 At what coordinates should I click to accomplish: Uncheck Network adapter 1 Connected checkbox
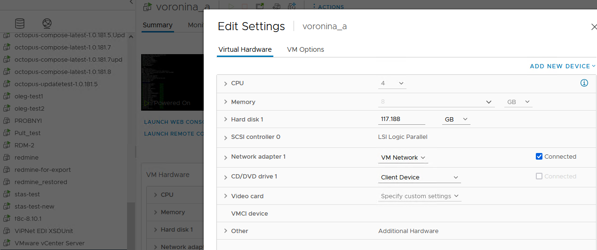coord(539,156)
